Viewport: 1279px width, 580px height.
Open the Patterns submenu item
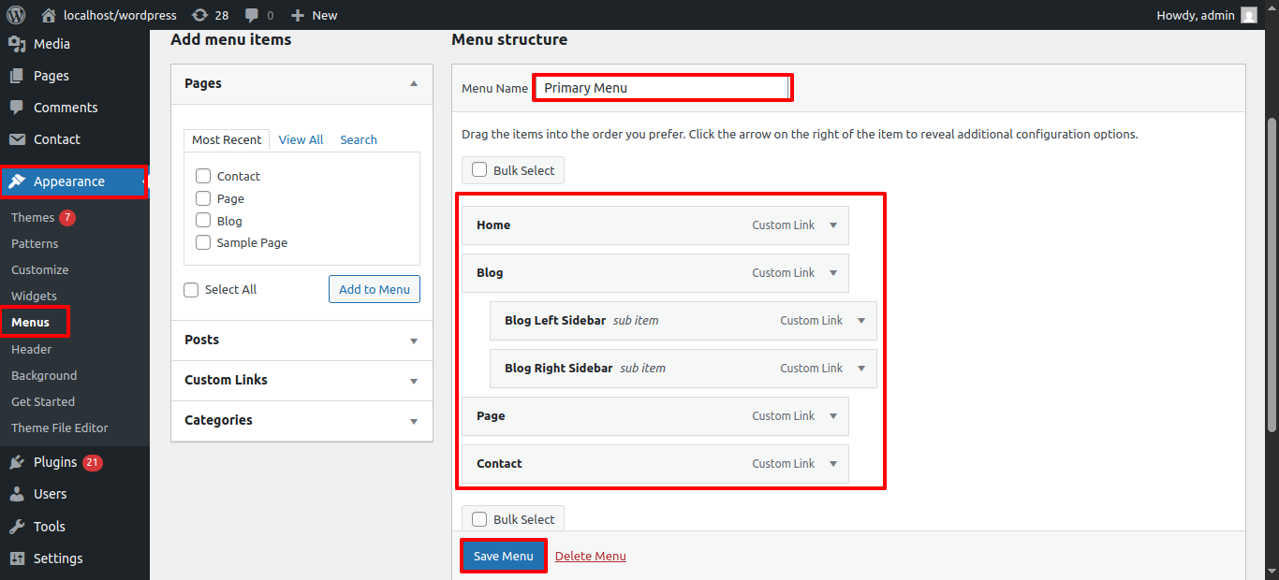(35, 243)
